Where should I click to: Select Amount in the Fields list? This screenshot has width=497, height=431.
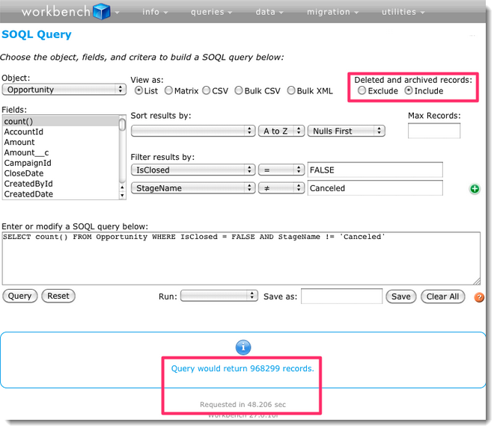pyautogui.click(x=61, y=142)
